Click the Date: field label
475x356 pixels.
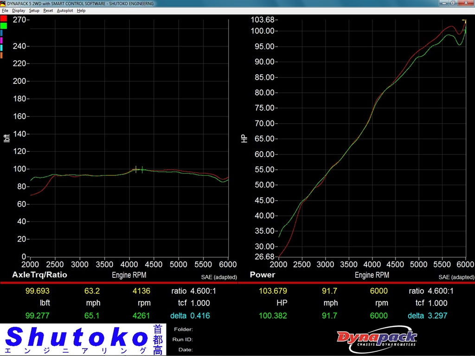[x=186, y=350]
